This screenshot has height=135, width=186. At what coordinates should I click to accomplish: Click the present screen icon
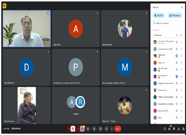click(100, 129)
